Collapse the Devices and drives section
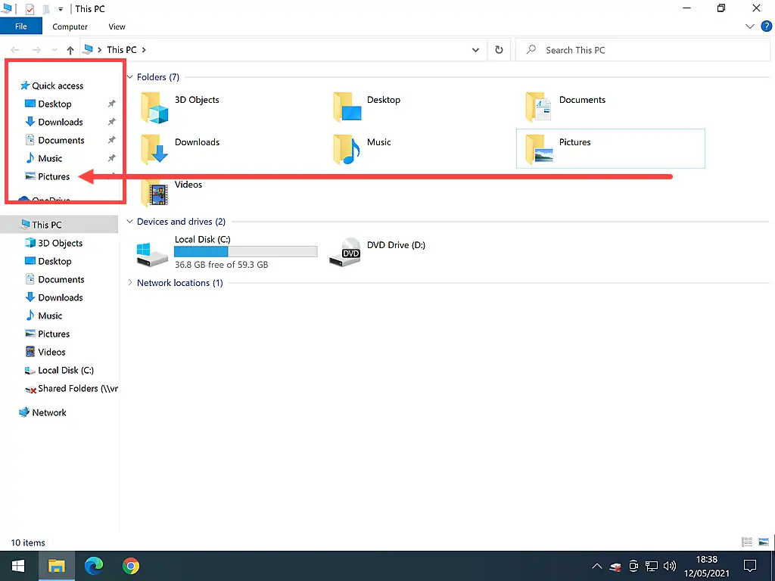Viewport: 775px width, 581px height. pos(129,221)
